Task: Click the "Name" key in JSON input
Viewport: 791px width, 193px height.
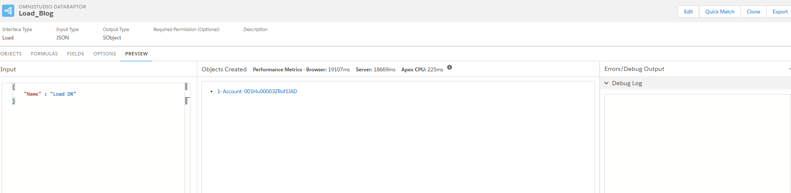Action: click(x=33, y=94)
